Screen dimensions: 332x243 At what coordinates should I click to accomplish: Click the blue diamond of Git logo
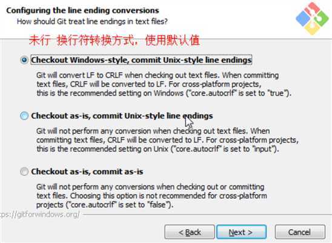(303, 19)
